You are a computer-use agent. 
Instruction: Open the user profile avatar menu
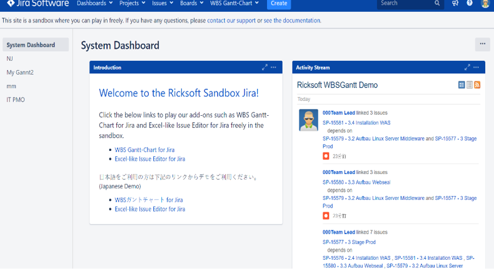[485, 4]
